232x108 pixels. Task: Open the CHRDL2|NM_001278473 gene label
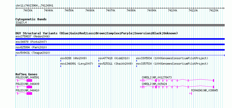157,77
